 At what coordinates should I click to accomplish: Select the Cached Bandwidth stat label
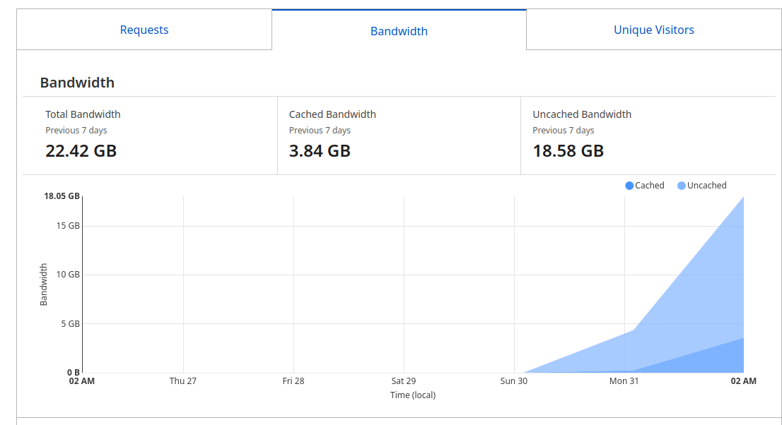(x=332, y=114)
